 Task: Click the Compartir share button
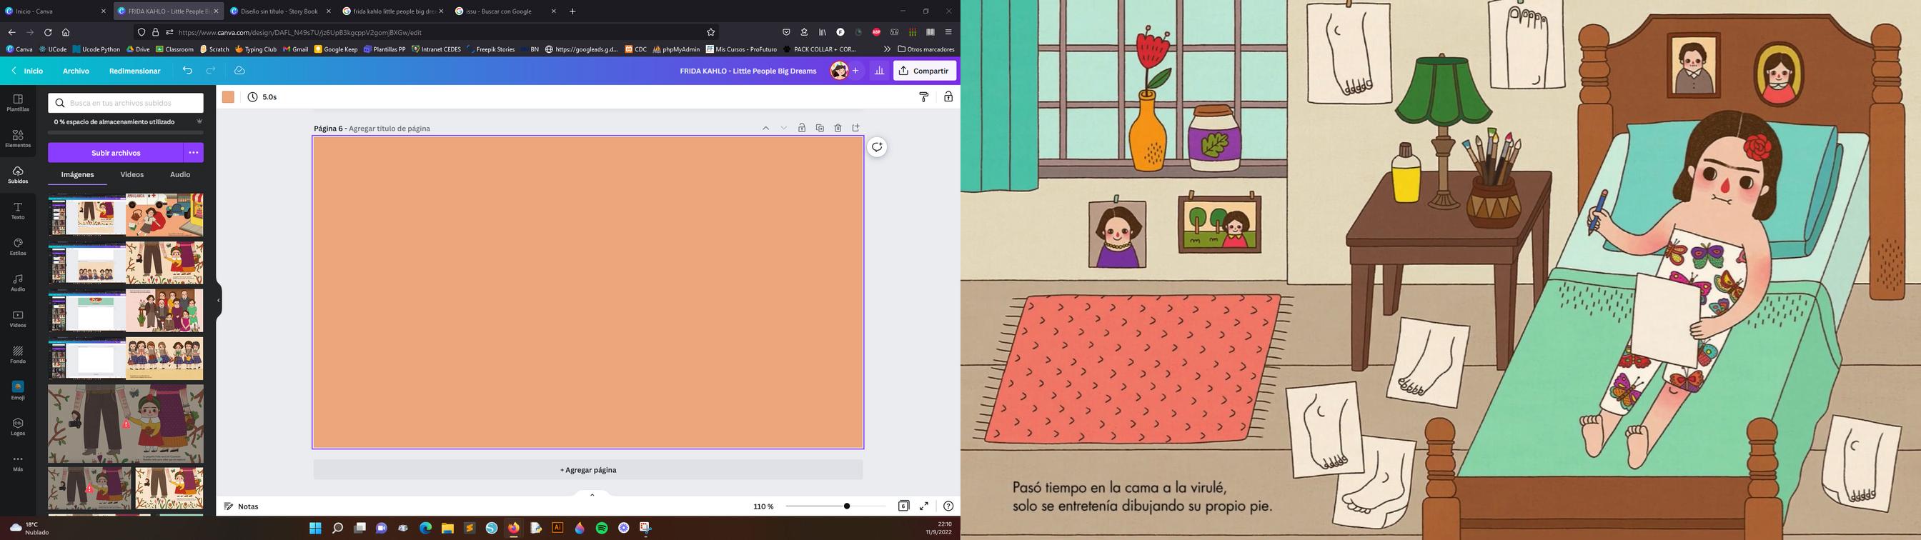tap(925, 71)
